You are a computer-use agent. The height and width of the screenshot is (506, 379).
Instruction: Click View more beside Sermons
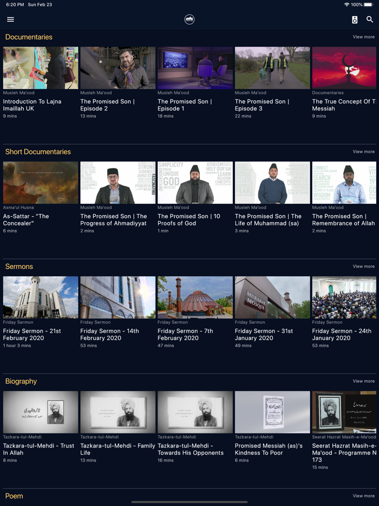tap(363, 266)
